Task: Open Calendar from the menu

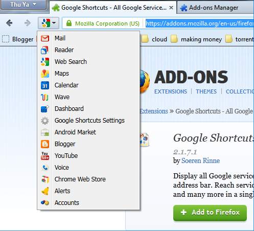Action: (88, 85)
